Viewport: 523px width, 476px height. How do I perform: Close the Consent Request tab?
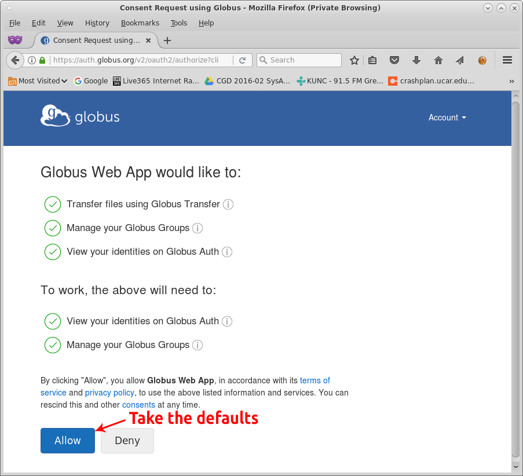pyautogui.click(x=148, y=41)
